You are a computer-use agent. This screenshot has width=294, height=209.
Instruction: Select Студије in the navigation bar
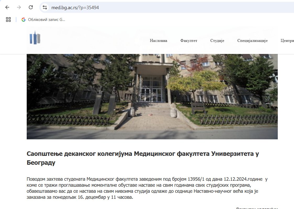click(x=217, y=41)
